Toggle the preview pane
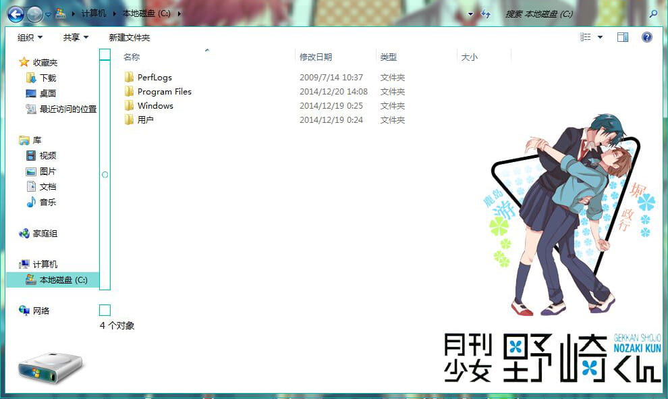 point(622,37)
